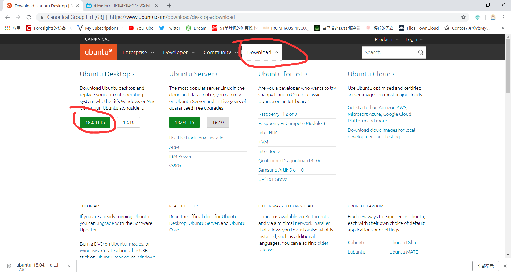
Task: Expand the Developer menu
Action: click(x=179, y=52)
